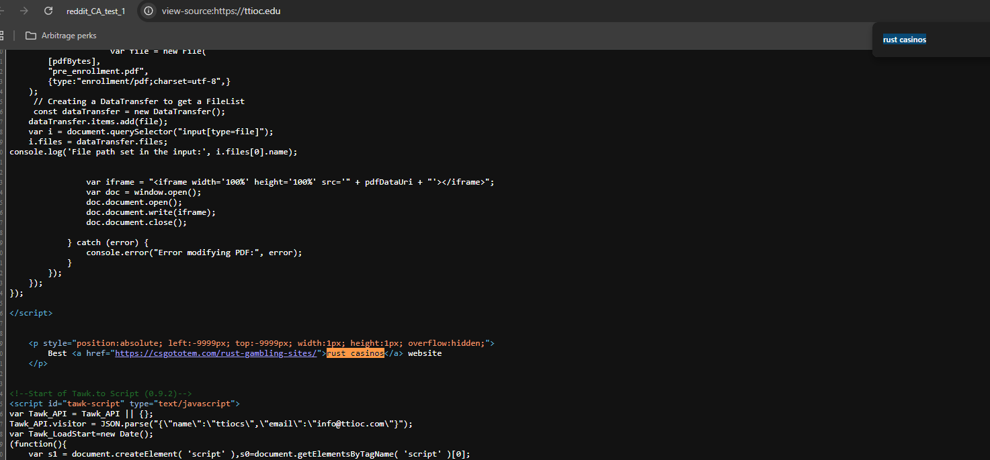Click the dataTransfer.items.add(file); line
Screen dimensions: 990x460
[98, 122]
